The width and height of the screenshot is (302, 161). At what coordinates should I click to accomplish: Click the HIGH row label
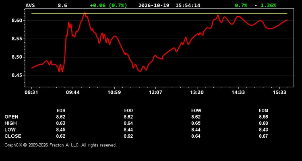10,123
